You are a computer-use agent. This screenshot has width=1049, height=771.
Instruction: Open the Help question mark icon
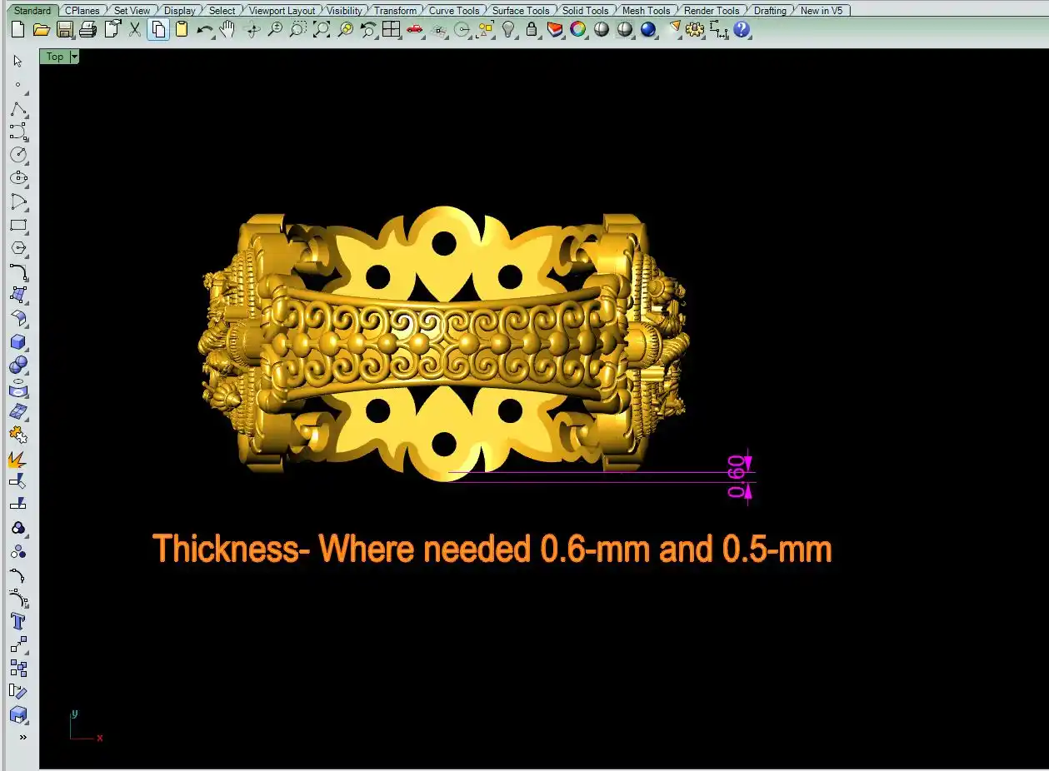[742, 30]
